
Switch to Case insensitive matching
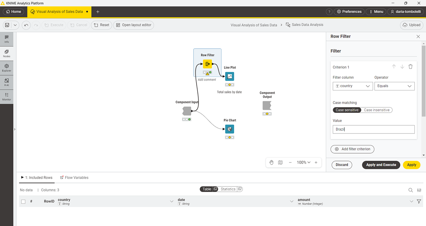pyautogui.click(x=377, y=110)
